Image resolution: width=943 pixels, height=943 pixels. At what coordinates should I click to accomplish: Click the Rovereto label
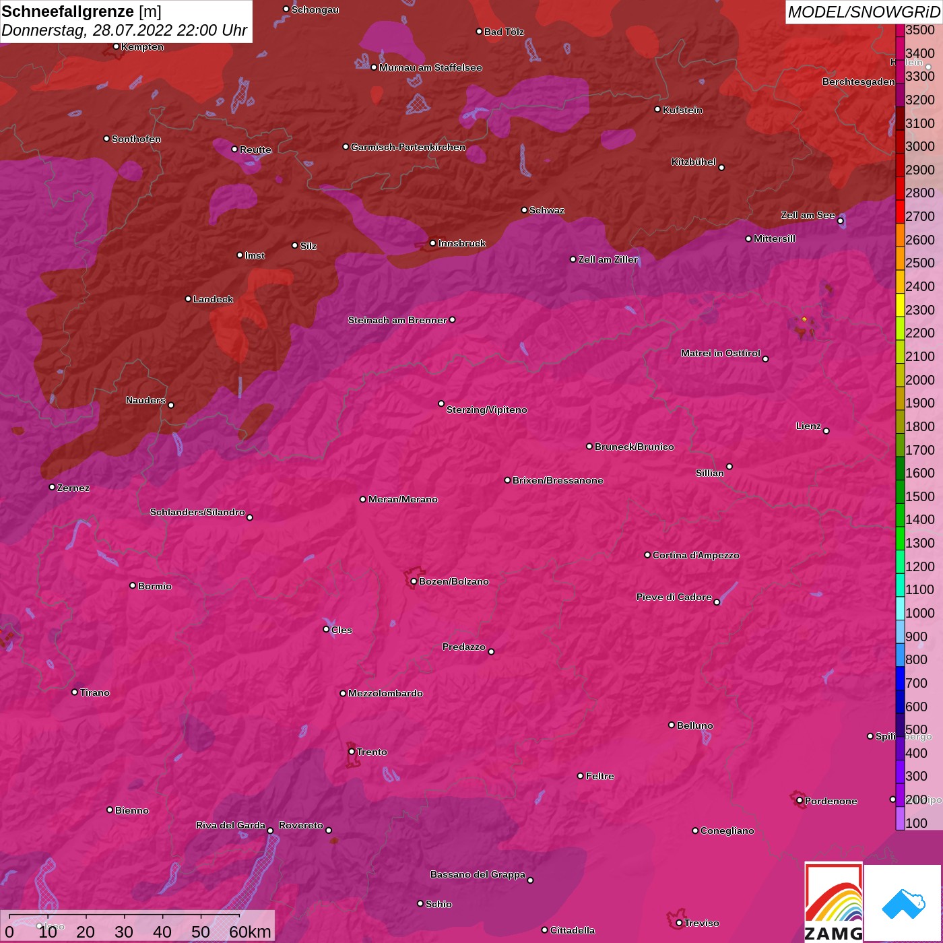pos(301,825)
